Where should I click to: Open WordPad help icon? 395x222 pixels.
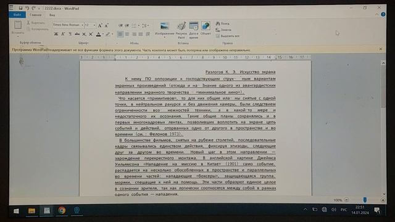[x=383, y=14]
